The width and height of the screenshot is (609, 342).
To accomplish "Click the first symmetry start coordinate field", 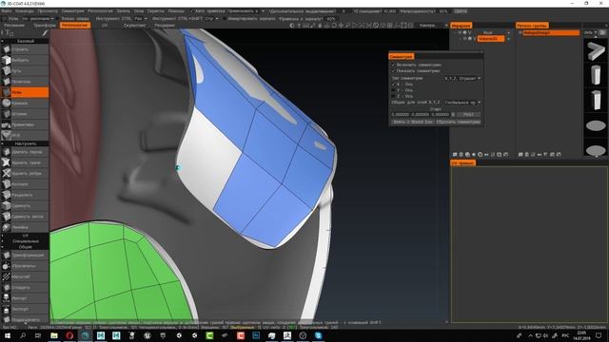I will click(x=400, y=114).
